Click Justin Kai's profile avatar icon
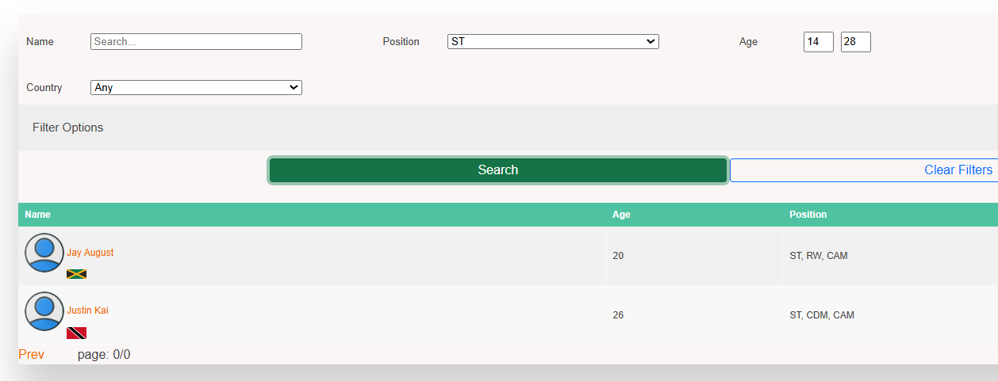Image resolution: width=998 pixels, height=381 pixels. tap(44, 311)
